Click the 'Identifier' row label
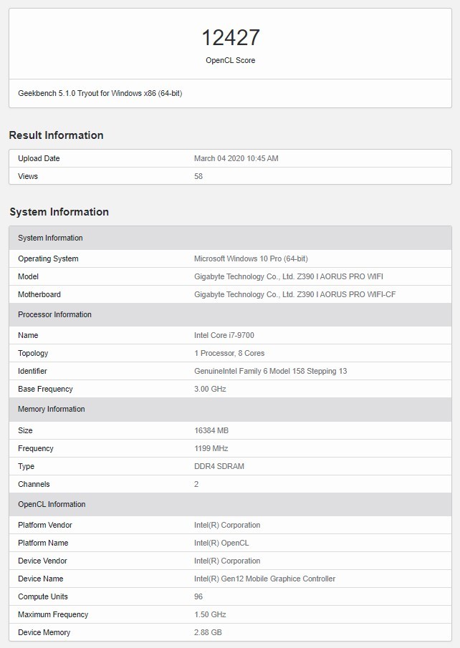This screenshot has height=648, width=460. tap(32, 371)
